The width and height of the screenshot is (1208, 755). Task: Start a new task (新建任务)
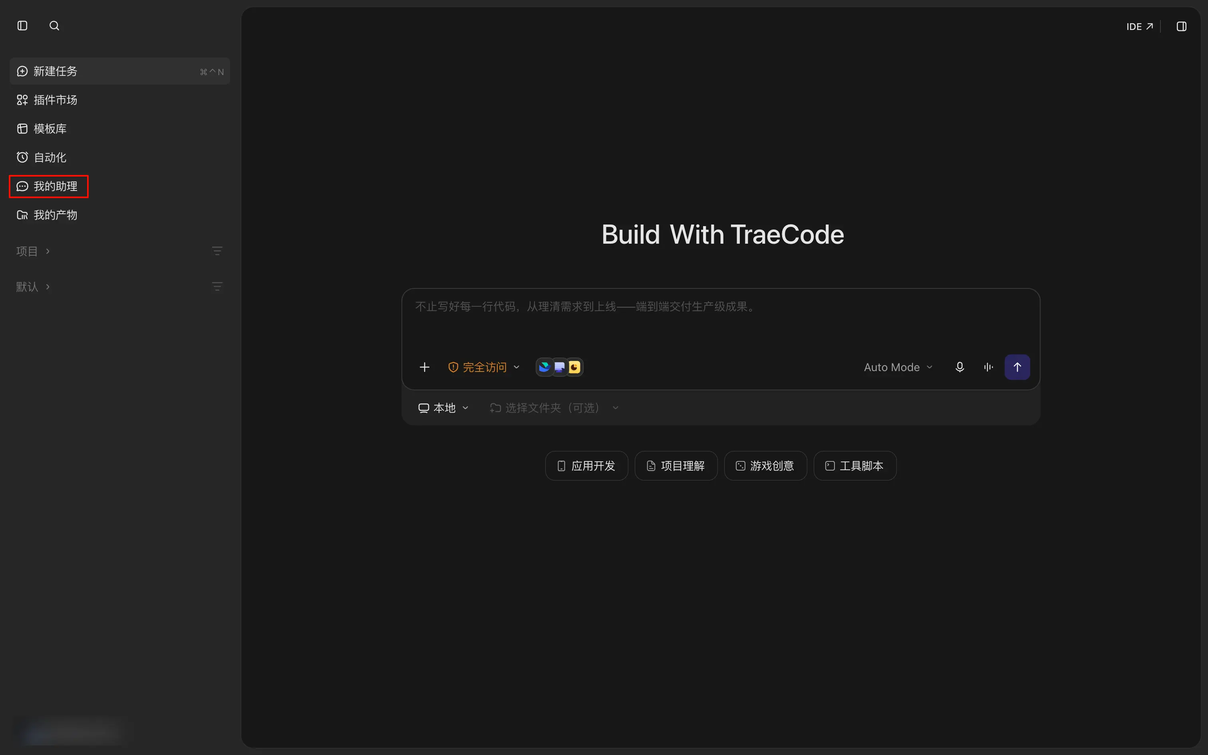(120, 72)
